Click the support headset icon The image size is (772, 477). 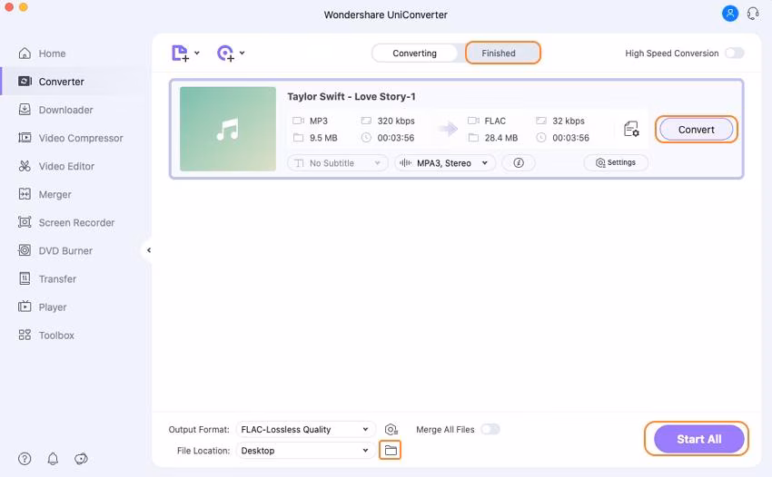[x=753, y=14]
